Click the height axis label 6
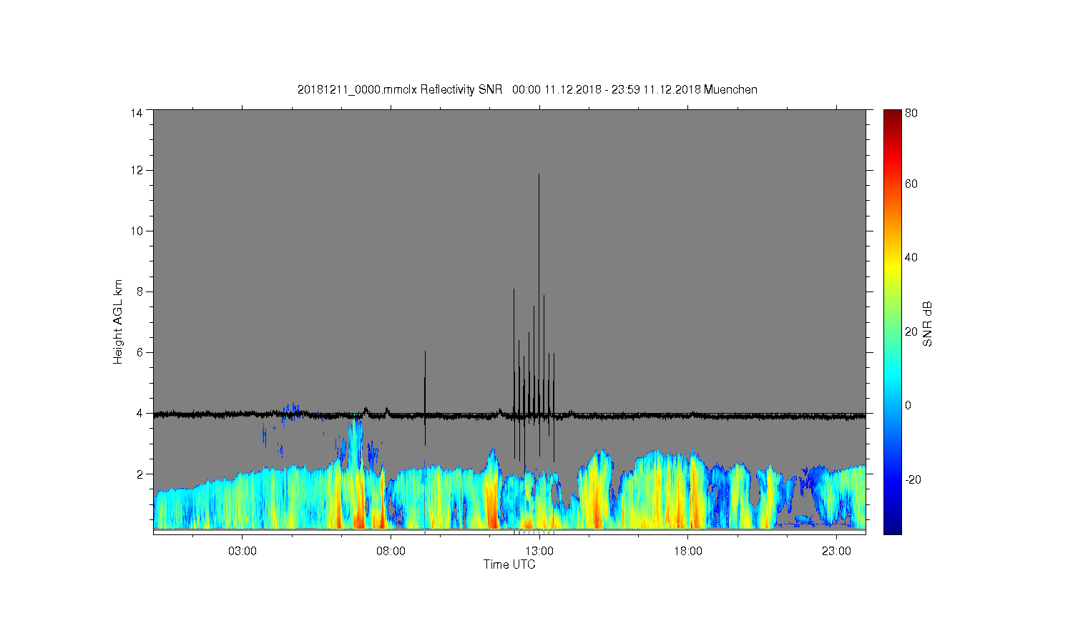The height and width of the screenshot is (643, 1073). 139,352
